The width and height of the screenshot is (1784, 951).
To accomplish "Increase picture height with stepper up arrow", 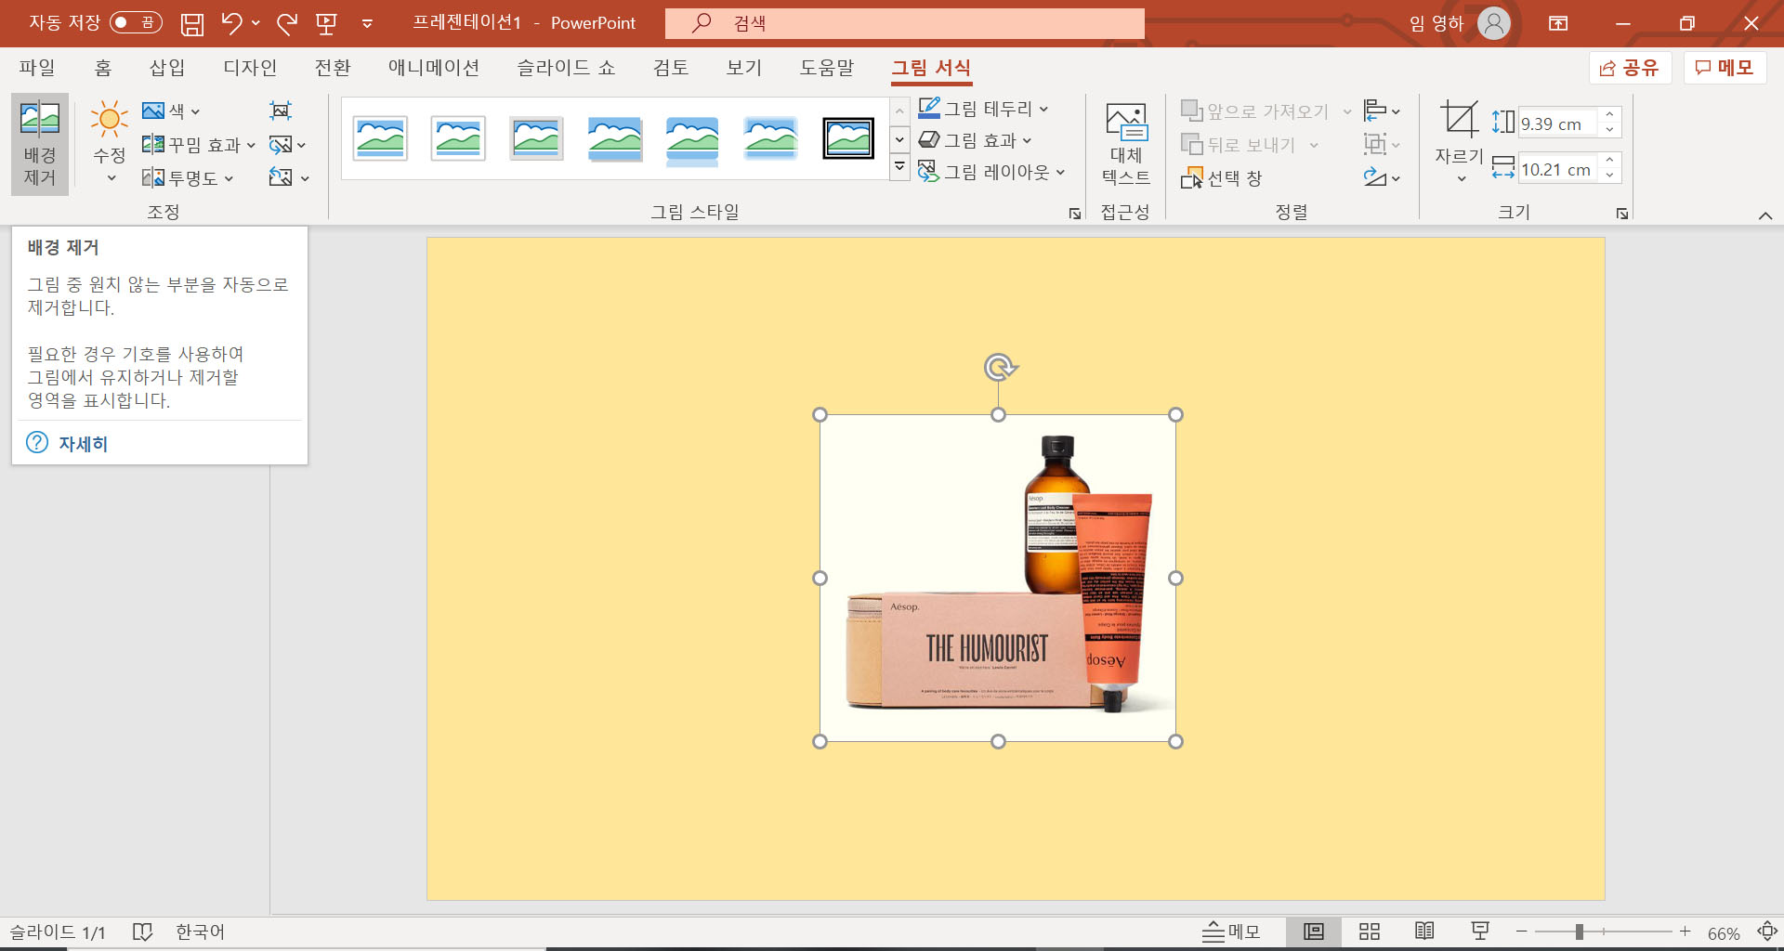I will (1609, 115).
